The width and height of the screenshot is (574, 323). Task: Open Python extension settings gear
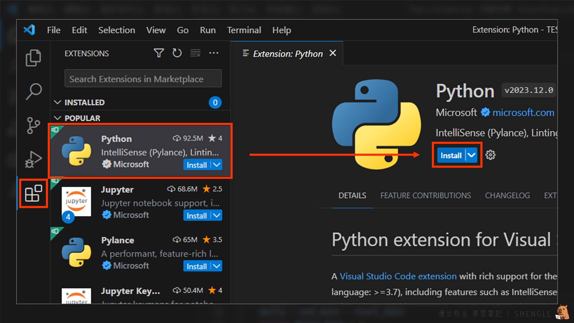pos(490,155)
